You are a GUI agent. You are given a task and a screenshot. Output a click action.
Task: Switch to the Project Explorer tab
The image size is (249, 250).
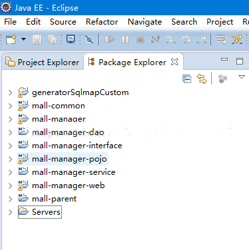pos(42,62)
